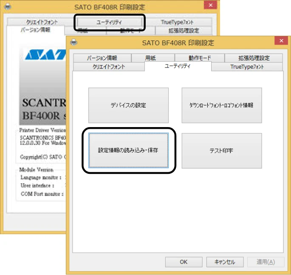Select バージョン情報 tab in the back window
291x275 pixels.
(35, 30)
